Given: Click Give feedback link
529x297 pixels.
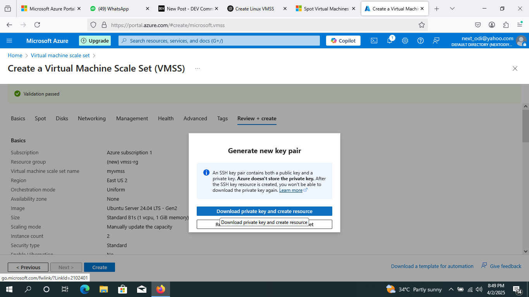Looking at the screenshot, I should pos(501,266).
